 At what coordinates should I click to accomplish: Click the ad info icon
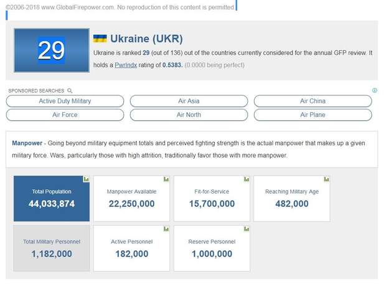pyautogui.click(x=374, y=90)
